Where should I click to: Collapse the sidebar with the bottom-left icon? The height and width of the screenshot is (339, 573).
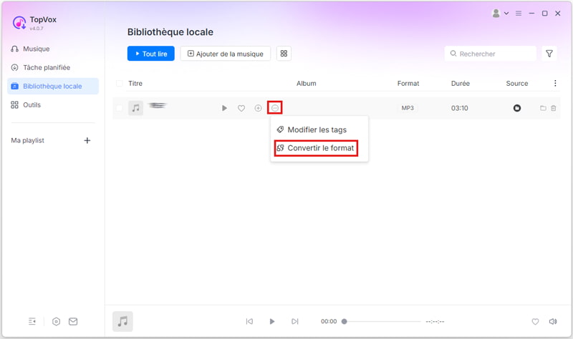coord(32,322)
